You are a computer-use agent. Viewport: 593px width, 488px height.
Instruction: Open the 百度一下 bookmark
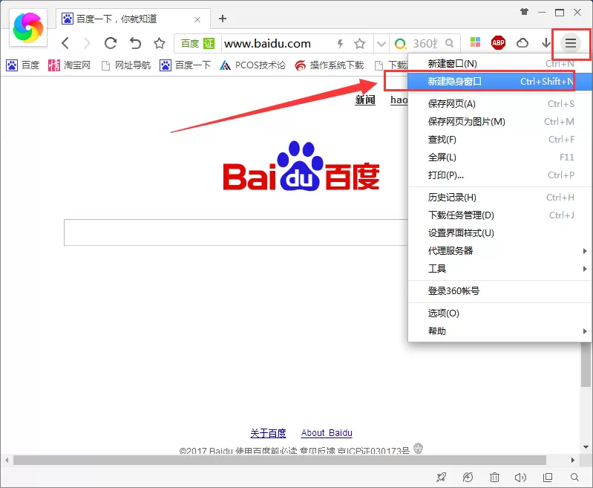click(x=185, y=65)
